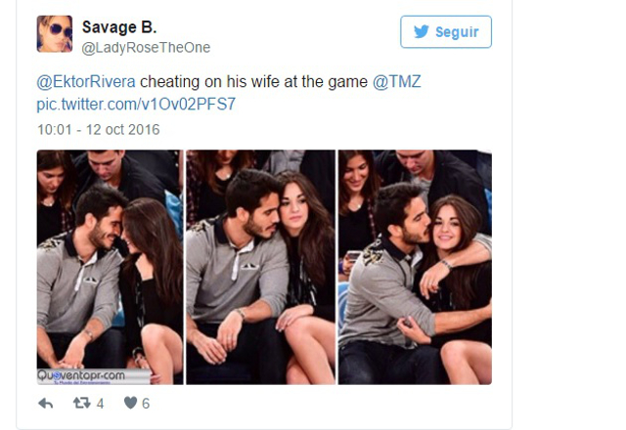
Task: Click the Twitter bird icon inside Seguir button
Action: (422, 31)
